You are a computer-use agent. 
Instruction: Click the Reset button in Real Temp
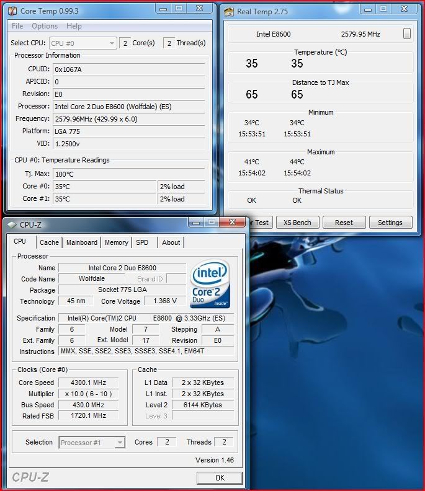coord(344,223)
